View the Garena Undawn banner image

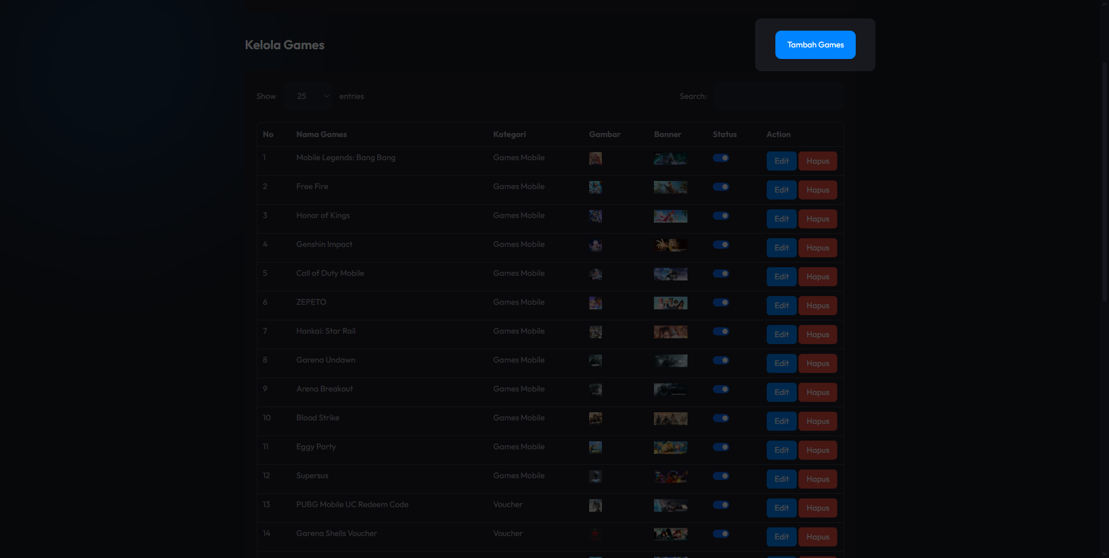pos(671,361)
